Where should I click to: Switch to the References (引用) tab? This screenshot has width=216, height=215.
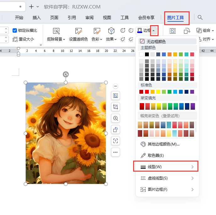[72, 18]
